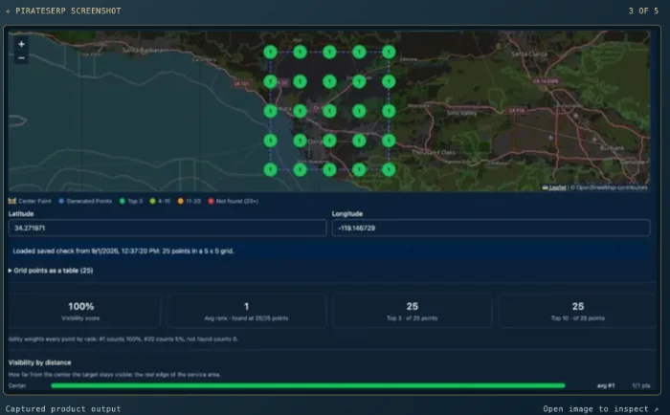Click the 100% Visibility score card
Viewport: 670px width, 415px height.
point(81,311)
